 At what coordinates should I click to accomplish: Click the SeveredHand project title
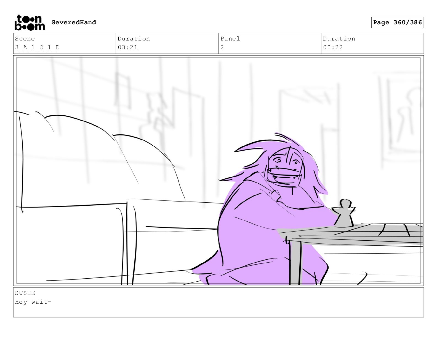tap(74, 22)
